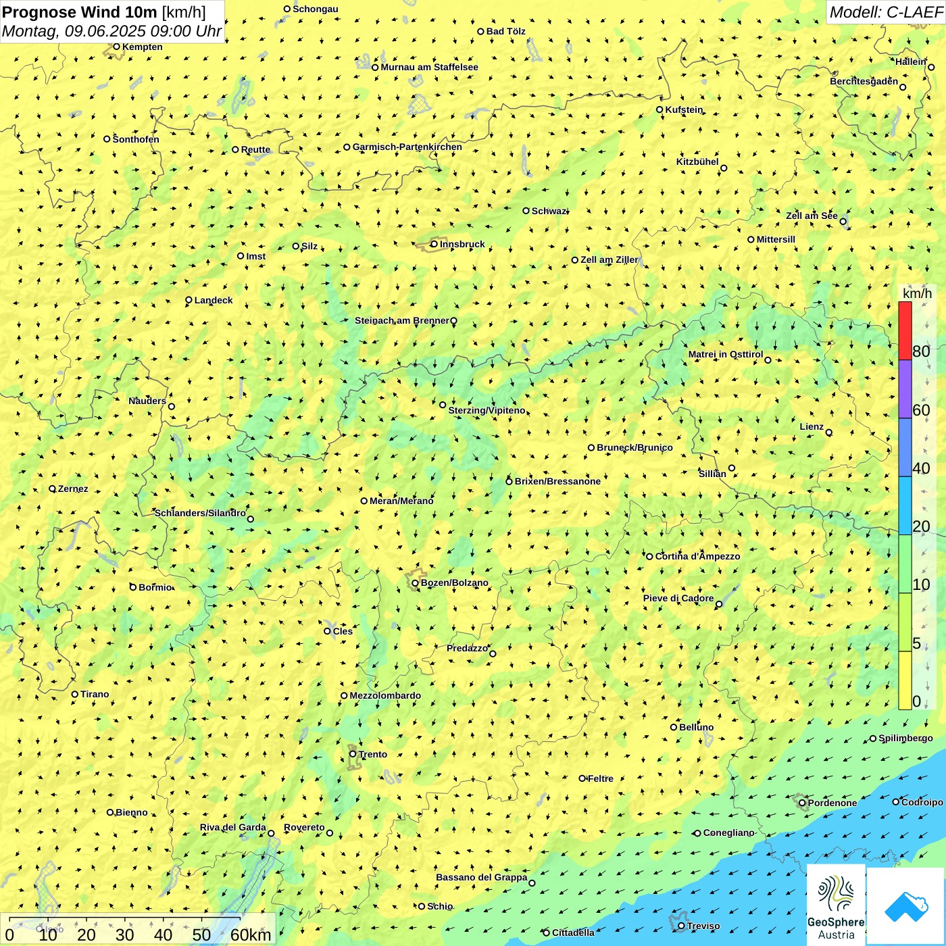Click the 'Kufstein' label
Image resolution: width=946 pixels, height=946 pixels.
684,109
